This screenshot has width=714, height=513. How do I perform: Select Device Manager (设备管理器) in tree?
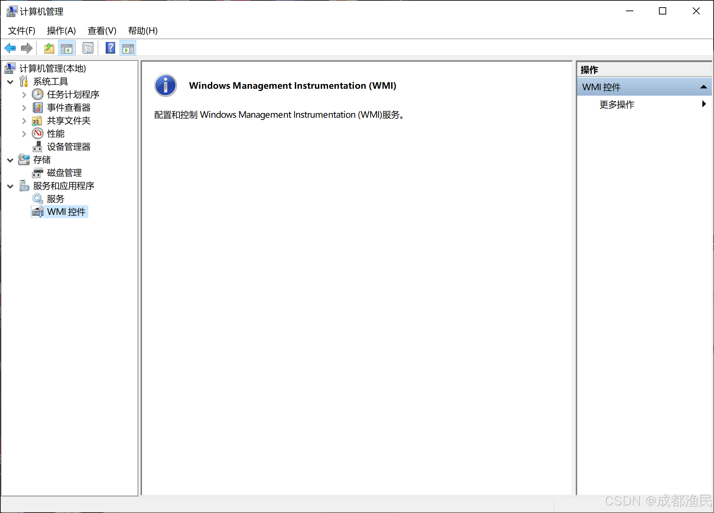(68, 147)
